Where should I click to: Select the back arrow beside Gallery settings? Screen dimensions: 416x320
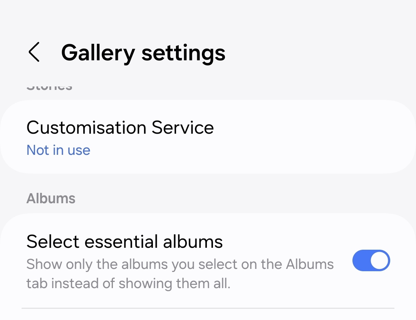[34, 53]
